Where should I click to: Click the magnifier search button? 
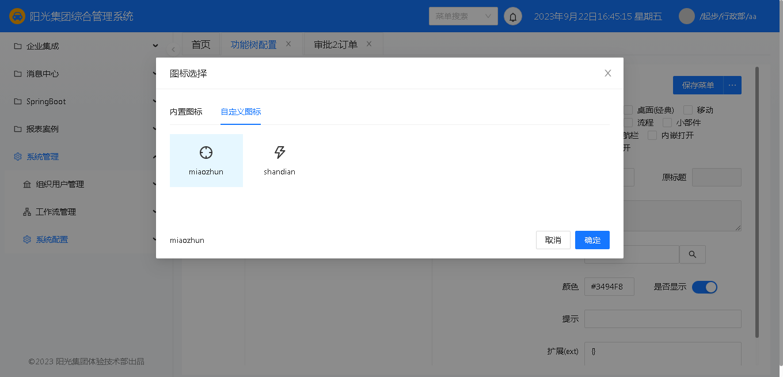click(693, 254)
